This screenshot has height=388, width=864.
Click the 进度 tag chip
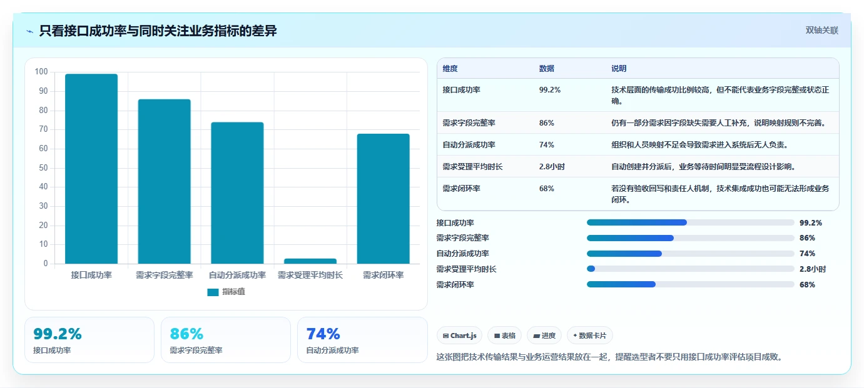544,336
